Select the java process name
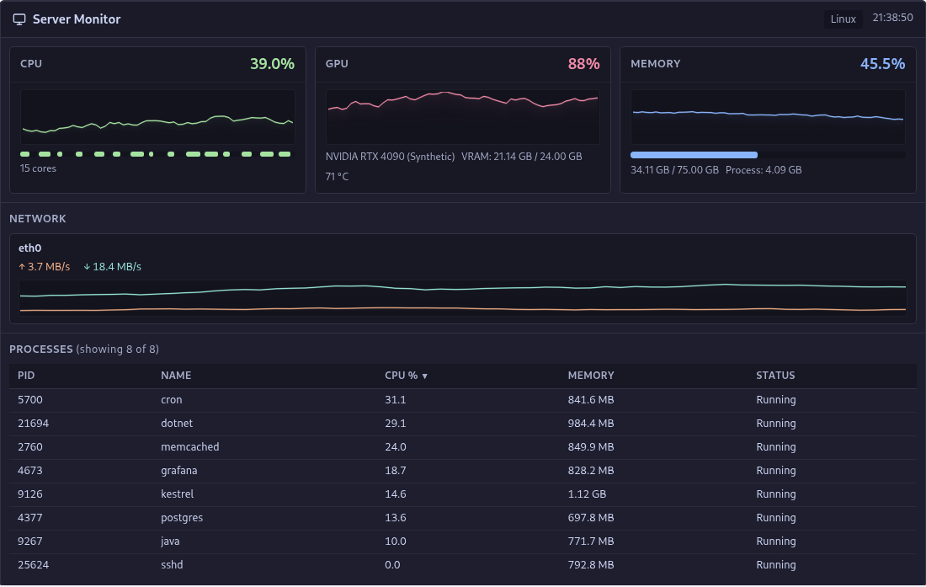 coord(170,542)
